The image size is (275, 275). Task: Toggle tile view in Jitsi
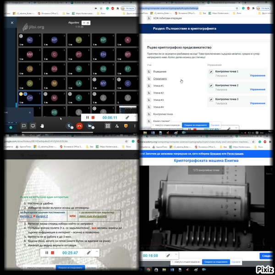[108, 126]
